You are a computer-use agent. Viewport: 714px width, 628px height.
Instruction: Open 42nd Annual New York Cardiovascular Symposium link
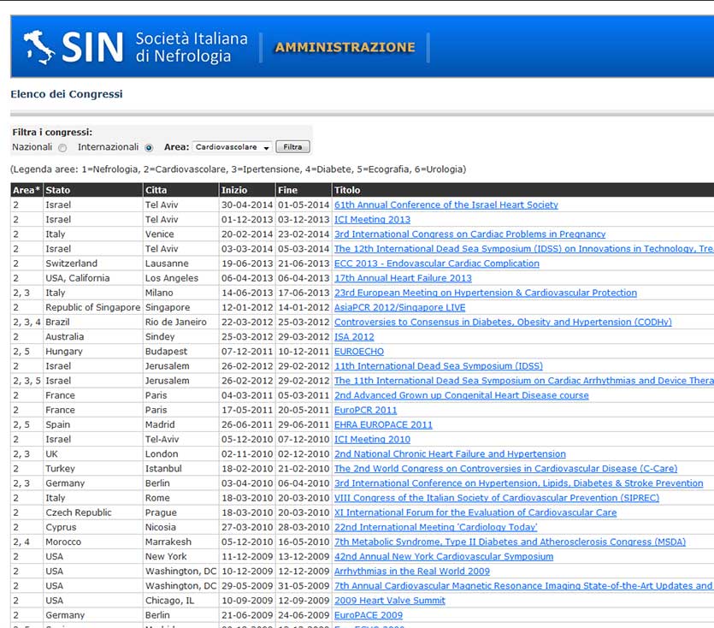(444, 556)
